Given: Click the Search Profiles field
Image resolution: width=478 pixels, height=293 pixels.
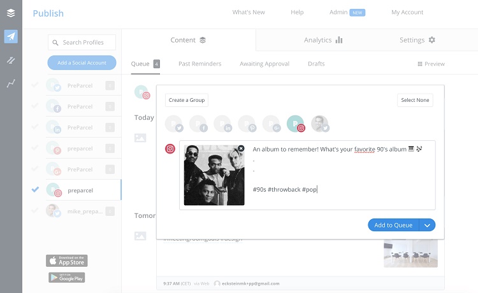Looking at the screenshot, I should click(x=82, y=42).
